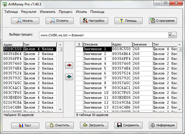Click the left address list scrollbar
Viewport: 185px width, 134px height.
(60, 80)
